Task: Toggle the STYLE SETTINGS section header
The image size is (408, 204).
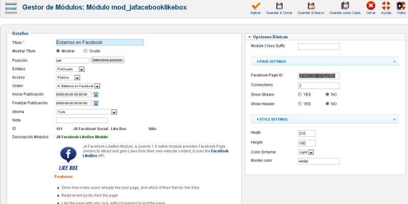Action: pyautogui.click(x=325, y=119)
